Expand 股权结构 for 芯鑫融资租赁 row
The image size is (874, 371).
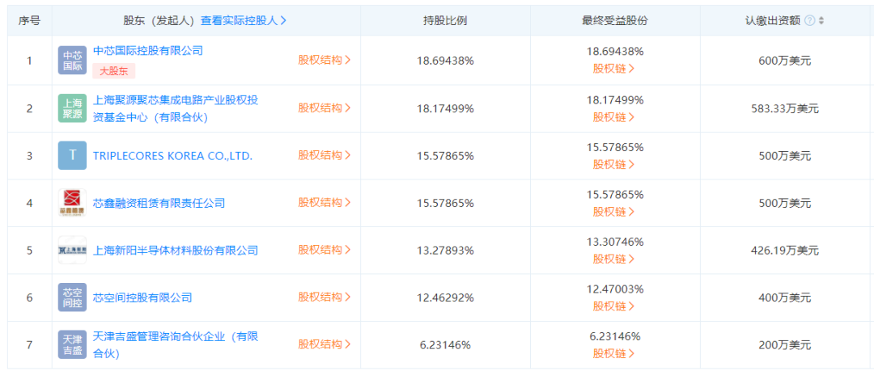(325, 203)
